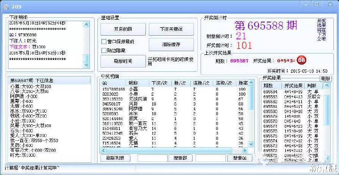Click the red 08 result ball

point(301,61)
